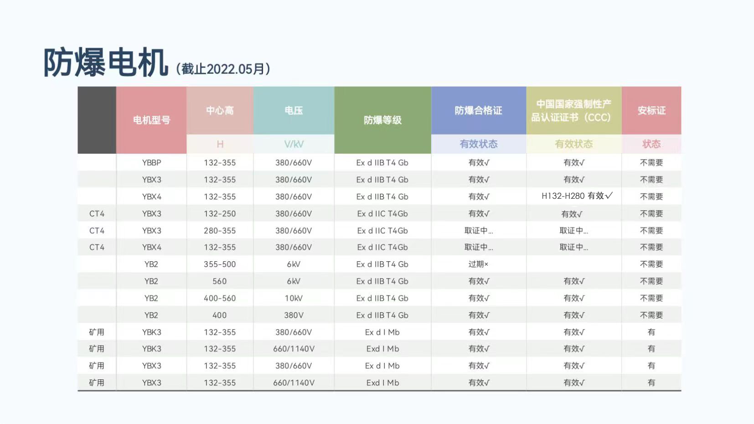Select the 400-560 center height cell
Image resolution: width=754 pixels, height=424 pixels.
220,298
